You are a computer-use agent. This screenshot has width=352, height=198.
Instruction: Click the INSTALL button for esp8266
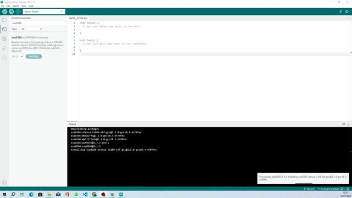click(34, 57)
